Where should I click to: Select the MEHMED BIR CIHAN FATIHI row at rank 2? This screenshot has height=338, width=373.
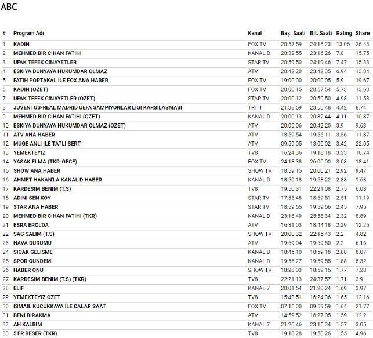click(x=47, y=53)
